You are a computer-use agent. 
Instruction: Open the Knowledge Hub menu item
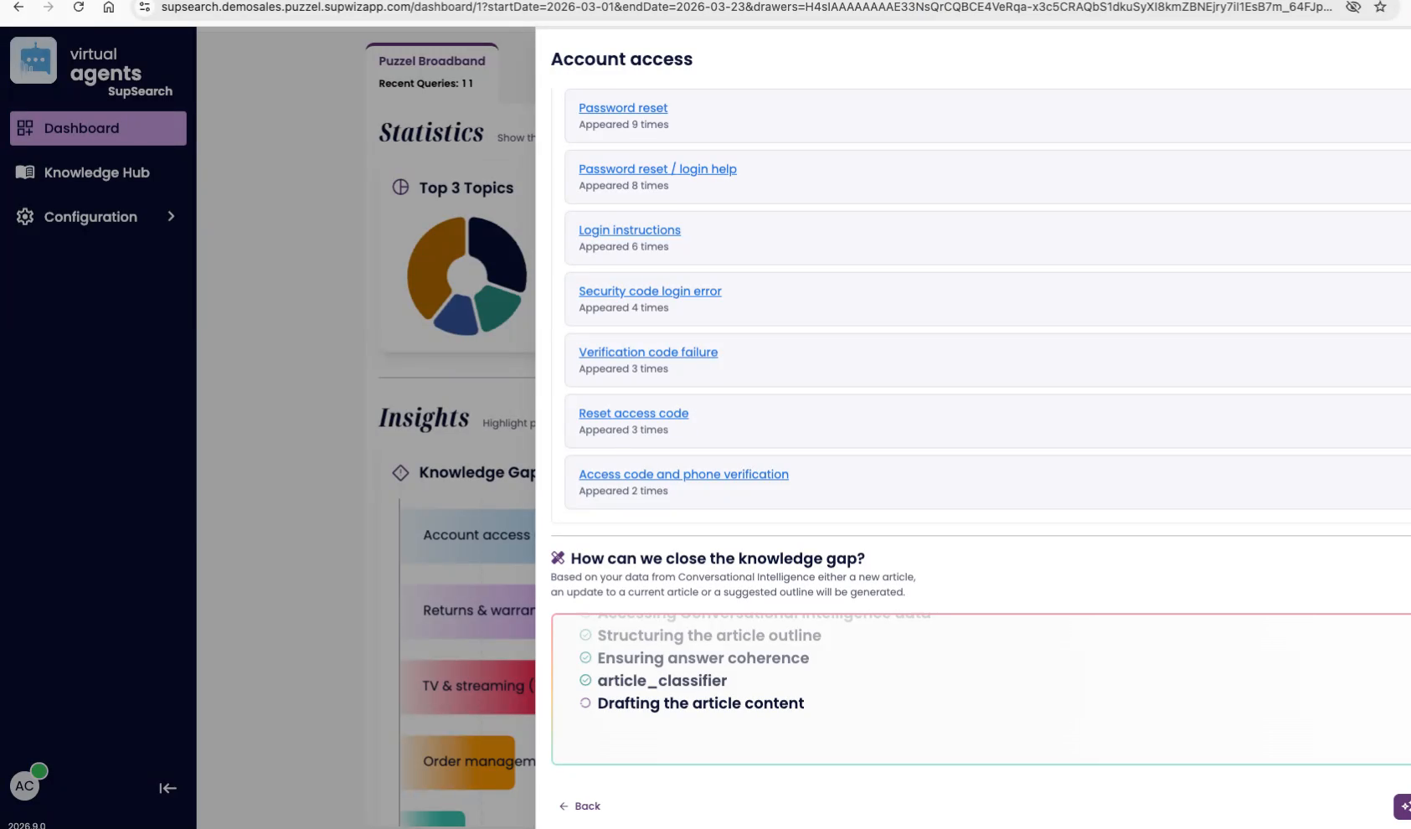coord(96,172)
